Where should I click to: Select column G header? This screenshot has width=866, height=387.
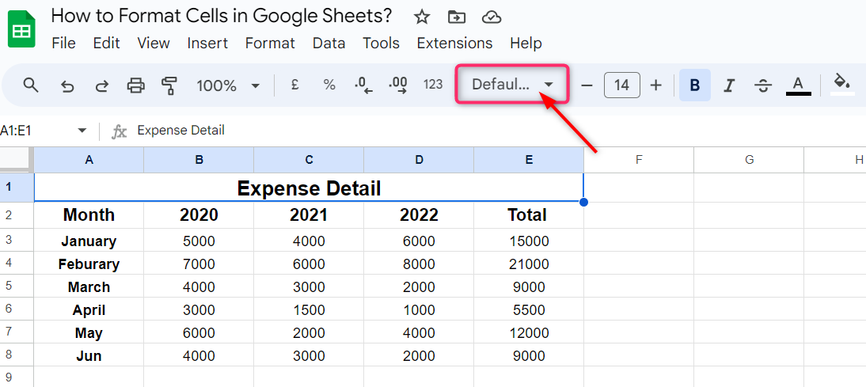click(749, 160)
